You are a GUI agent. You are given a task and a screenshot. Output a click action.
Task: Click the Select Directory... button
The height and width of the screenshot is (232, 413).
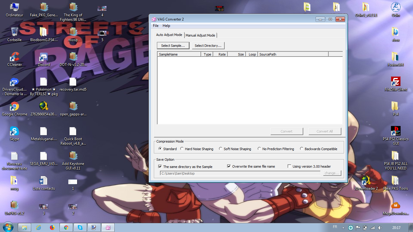point(208,46)
